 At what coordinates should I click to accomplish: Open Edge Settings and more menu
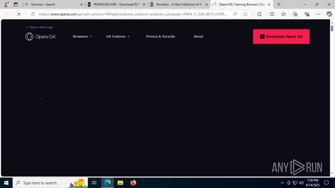(x=318, y=14)
